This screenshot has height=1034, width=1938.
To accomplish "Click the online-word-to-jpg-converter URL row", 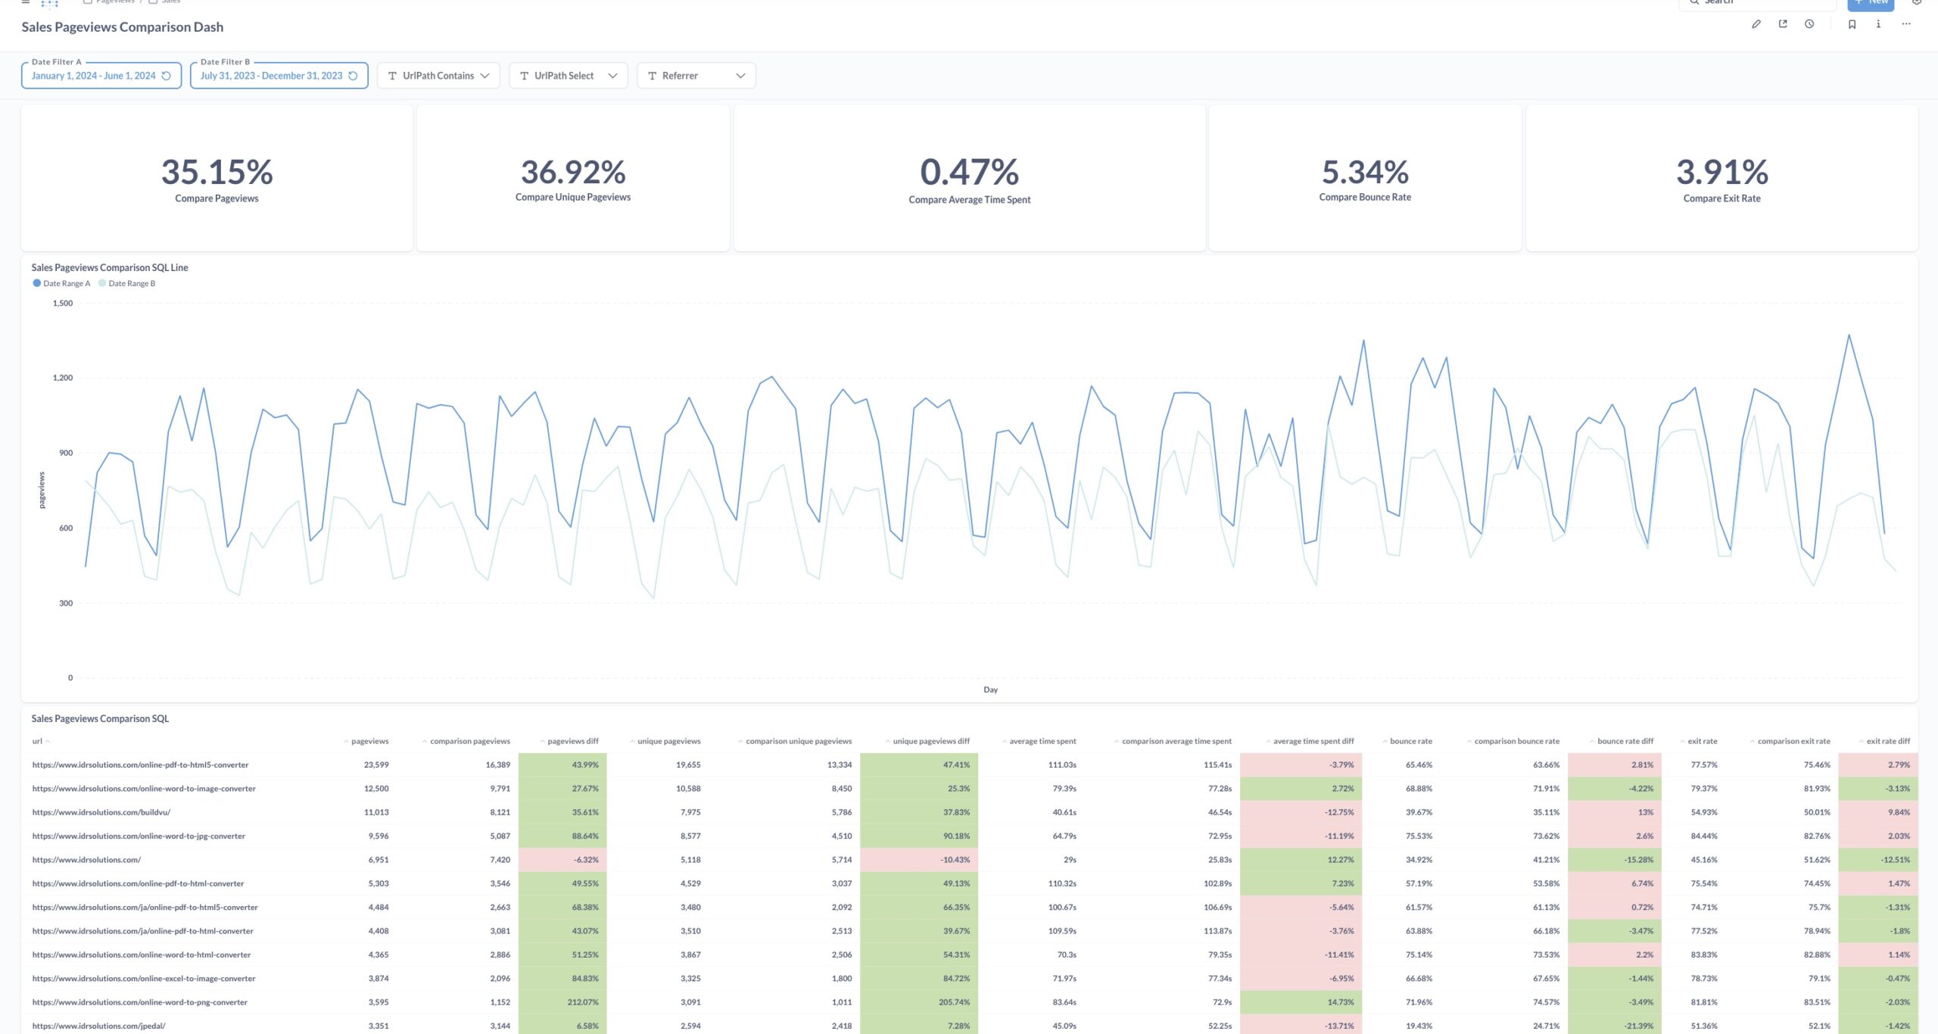I will click(x=139, y=836).
